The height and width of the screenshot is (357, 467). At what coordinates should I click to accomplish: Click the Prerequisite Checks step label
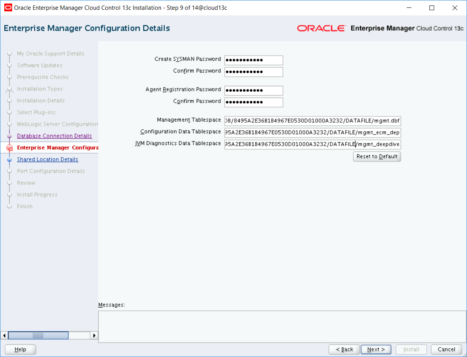pos(43,77)
